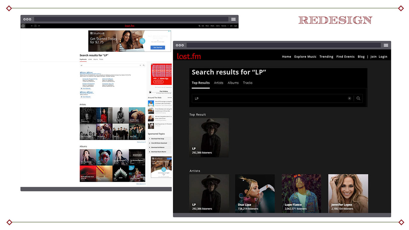
Task: Click Get Started button in bluehost banner ad
Action: [158, 47]
